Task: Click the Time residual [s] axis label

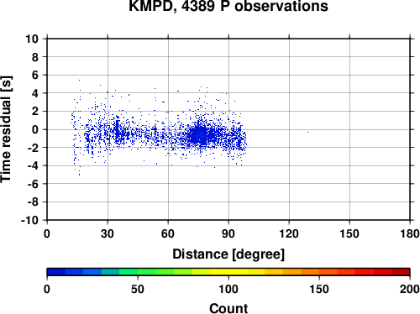Action: [x=6, y=129]
